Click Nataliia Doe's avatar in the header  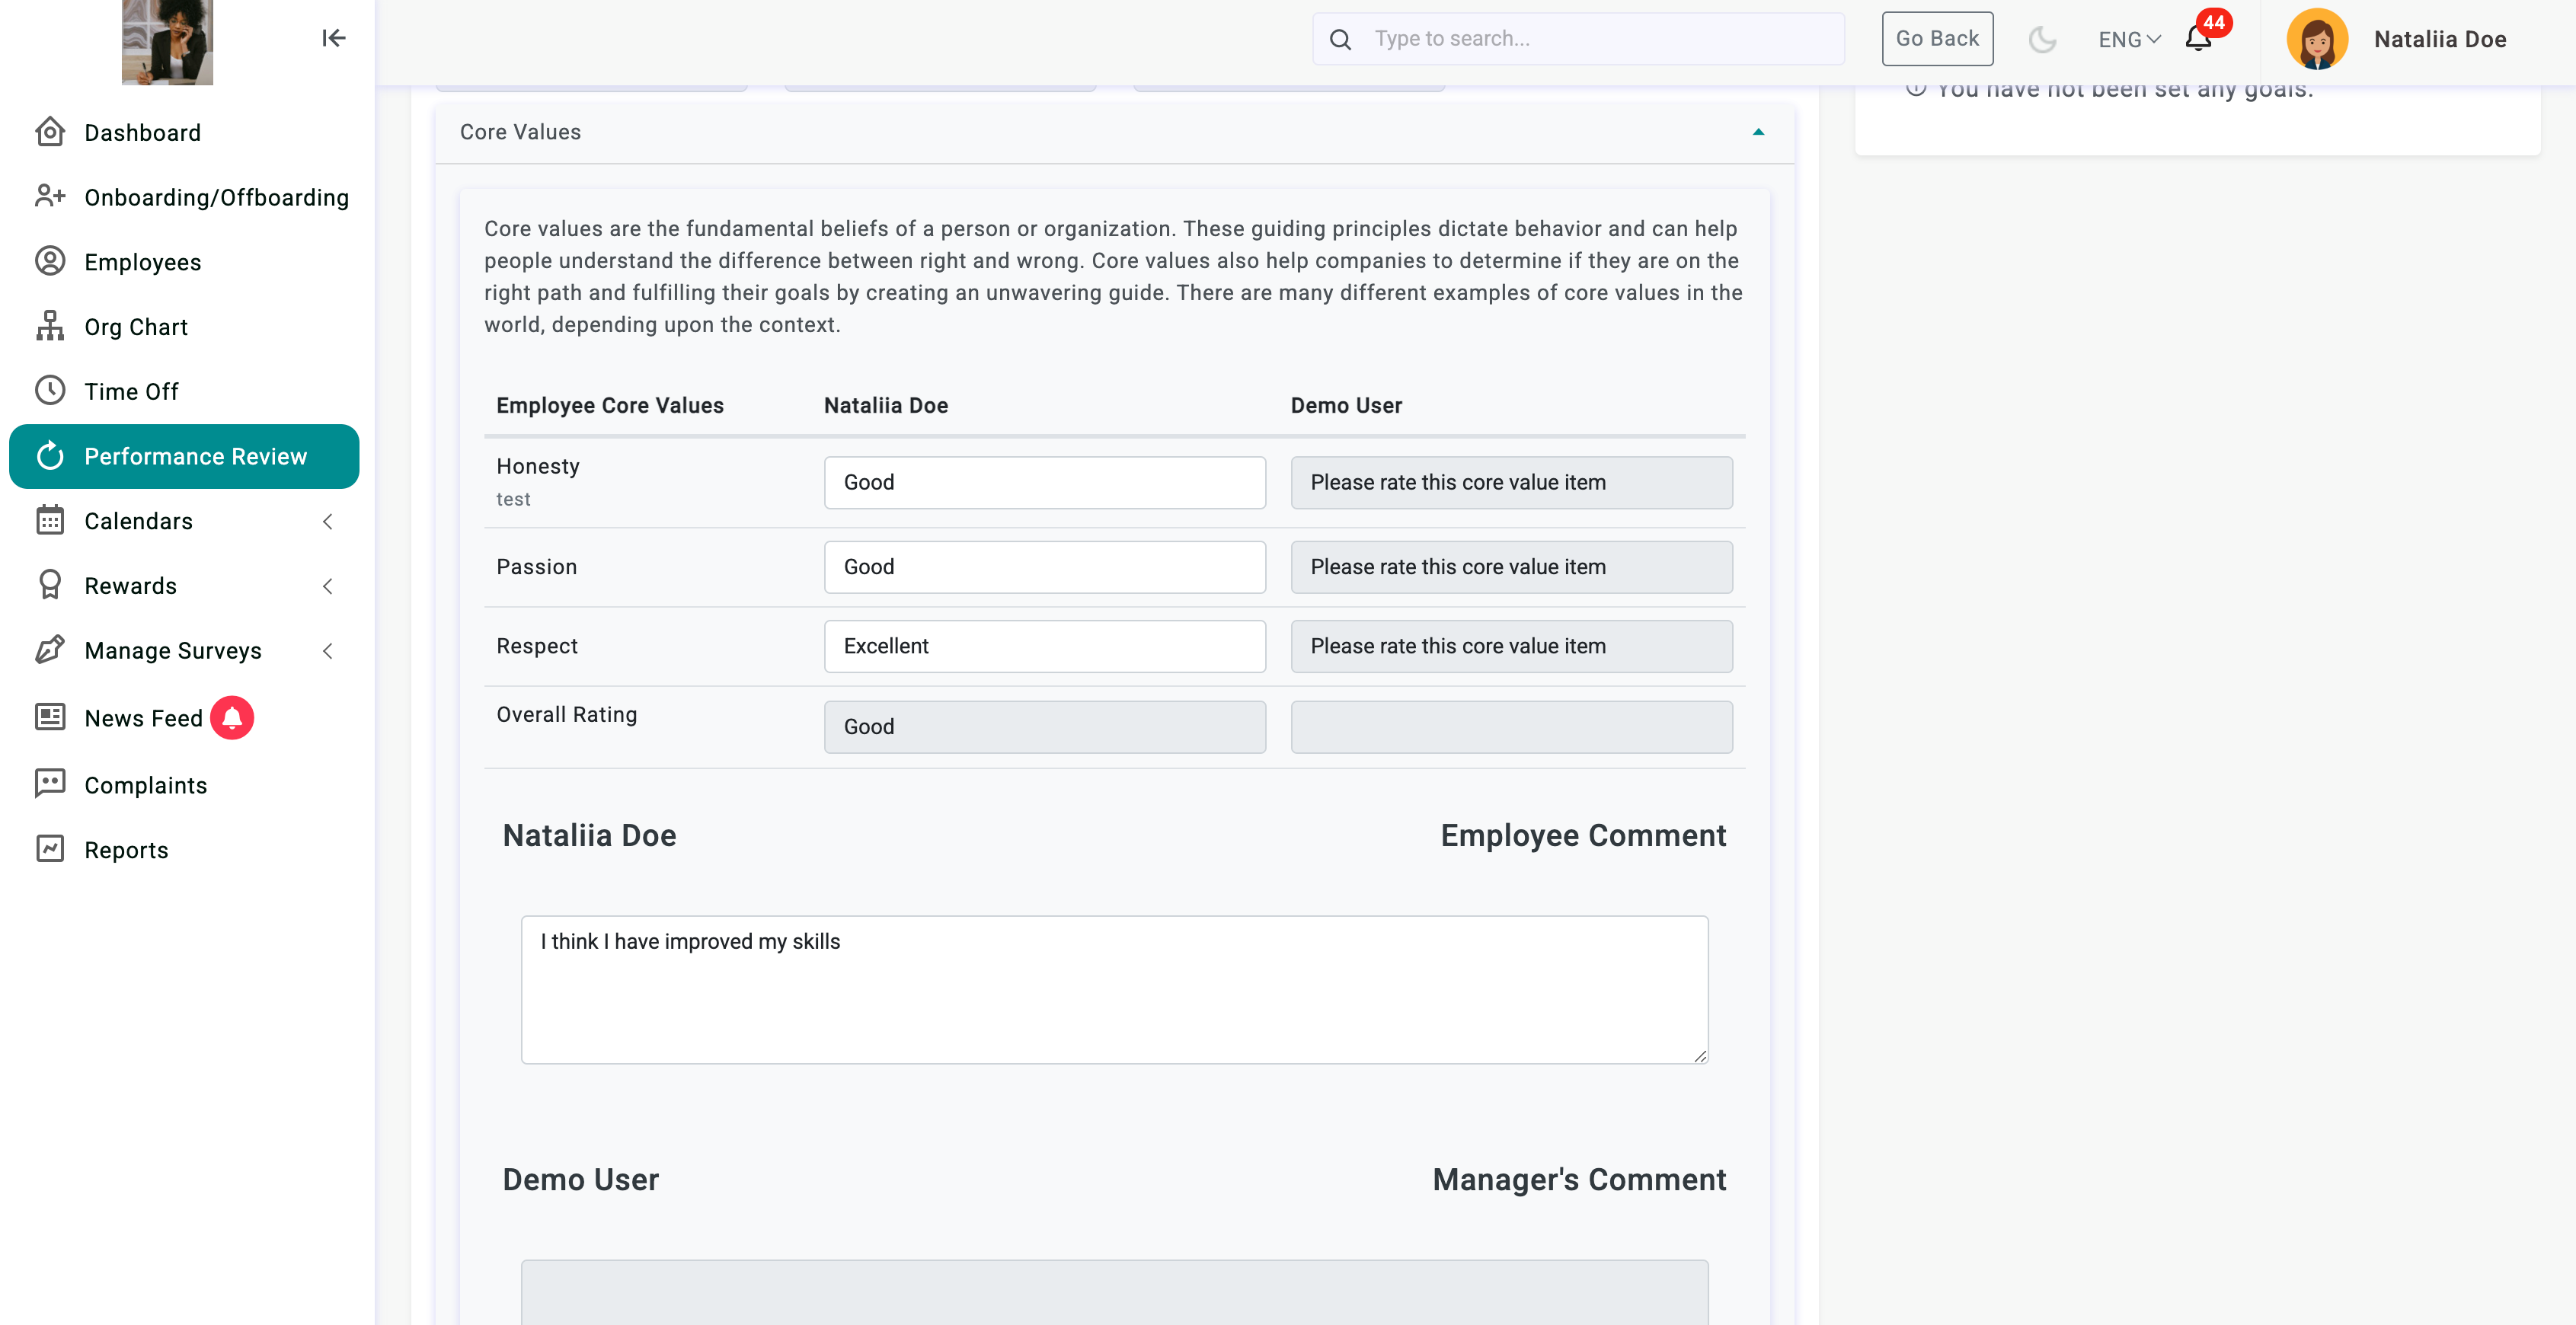[2317, 39]
